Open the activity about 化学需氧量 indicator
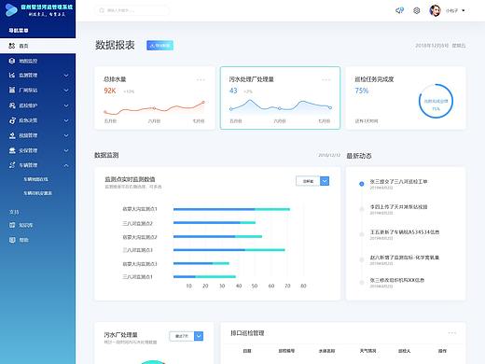 [404, 258]
